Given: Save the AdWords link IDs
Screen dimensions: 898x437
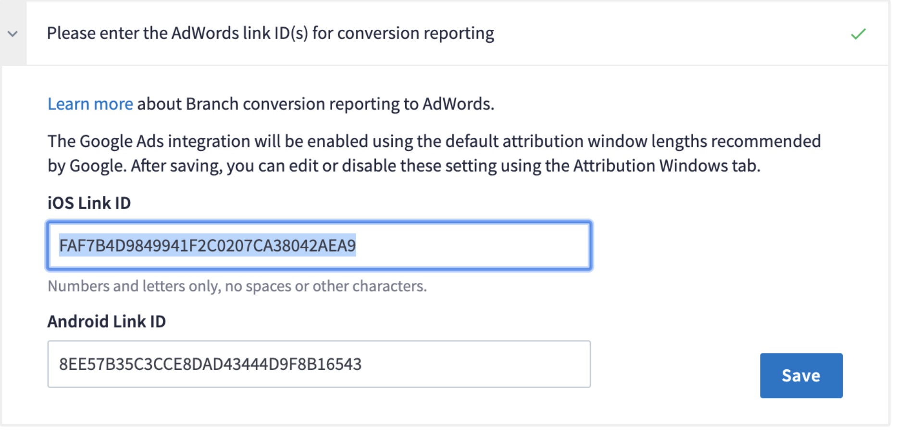Looking at the screenshot, I should [801, 376].
